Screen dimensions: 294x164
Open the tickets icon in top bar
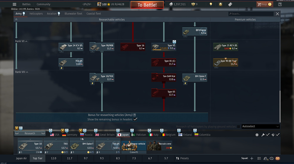tap(230, 4)
